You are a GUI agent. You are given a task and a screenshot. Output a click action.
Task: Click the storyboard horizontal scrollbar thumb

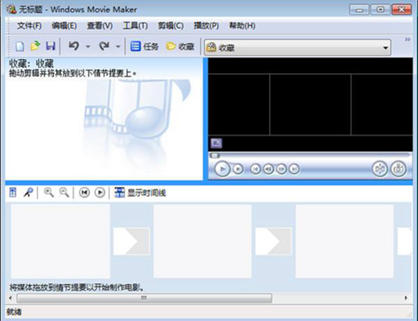[144, 298]
